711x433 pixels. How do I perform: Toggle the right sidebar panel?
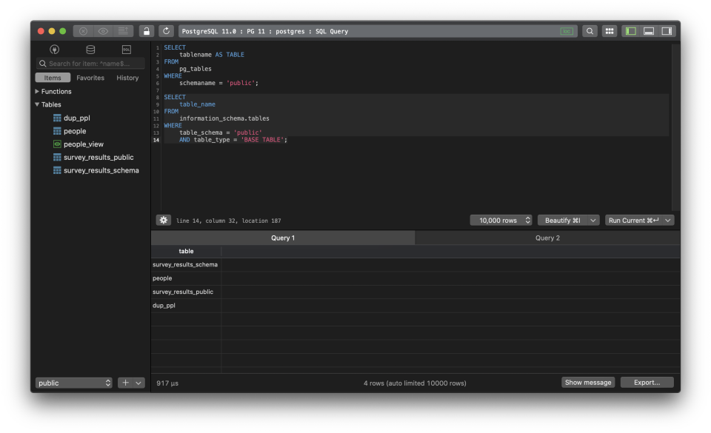pos(667,31)
